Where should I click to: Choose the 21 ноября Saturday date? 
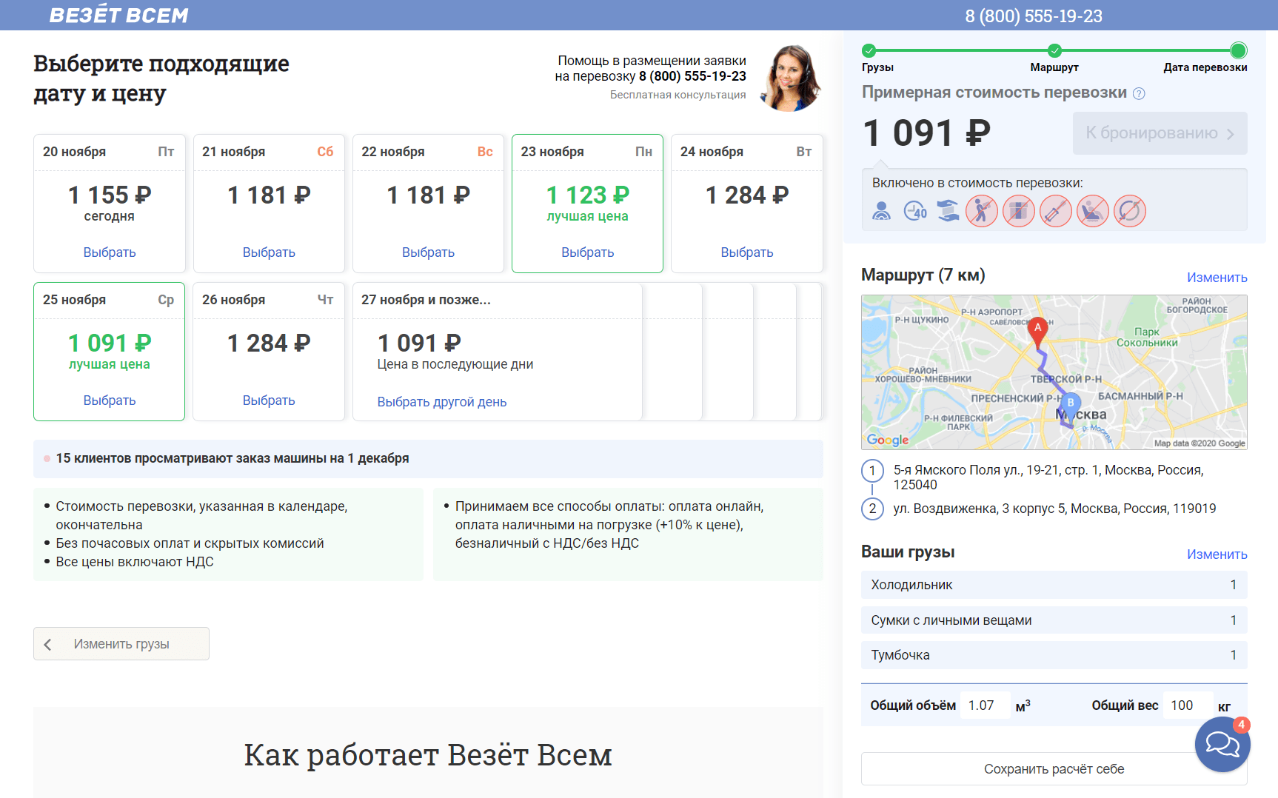click(x=269, y=252)
